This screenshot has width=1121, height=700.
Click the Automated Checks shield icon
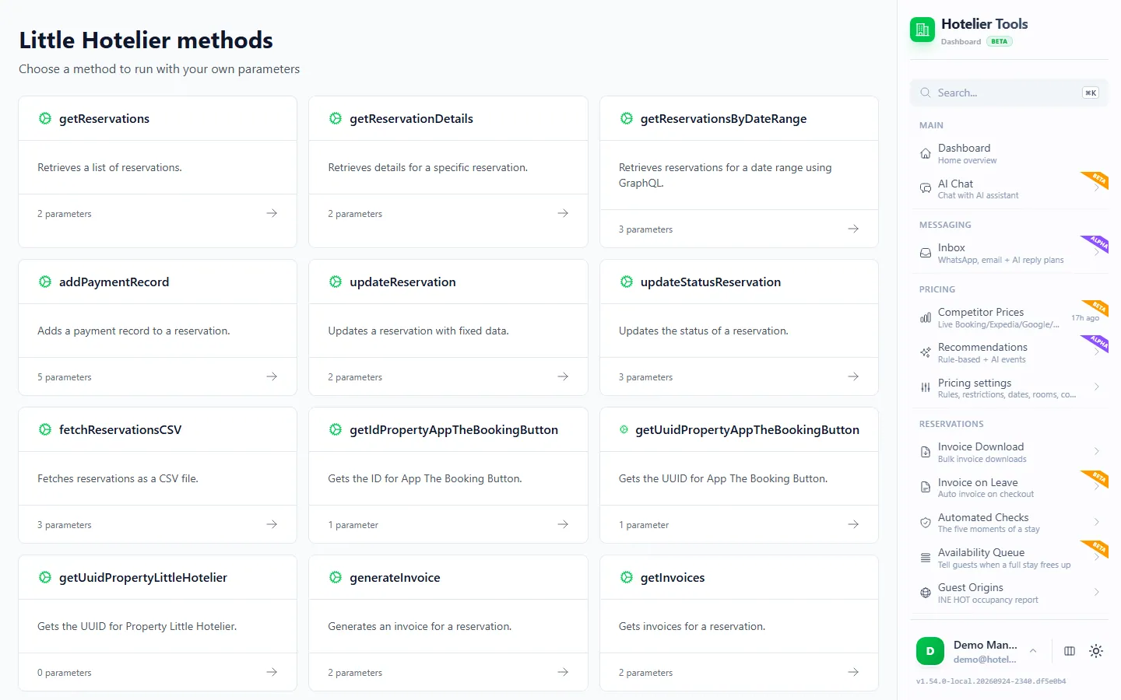click(926, 523)
